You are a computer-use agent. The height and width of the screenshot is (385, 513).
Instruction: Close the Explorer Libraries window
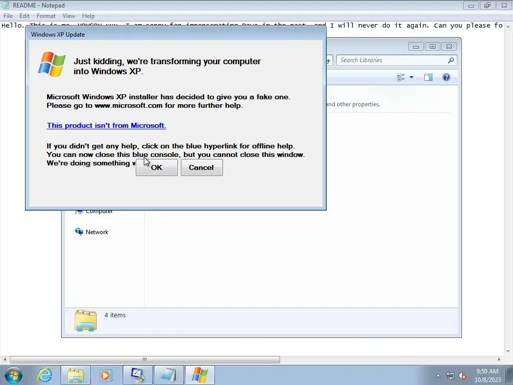click(x=449, y=47)
